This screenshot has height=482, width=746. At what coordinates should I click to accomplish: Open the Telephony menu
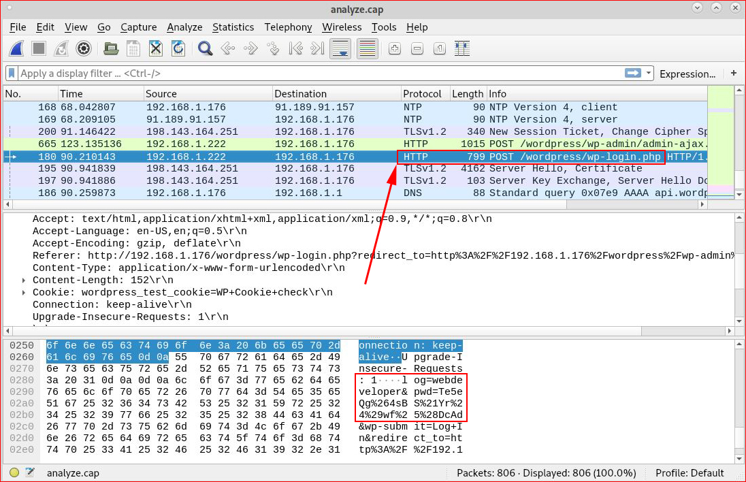coord(289,27)
